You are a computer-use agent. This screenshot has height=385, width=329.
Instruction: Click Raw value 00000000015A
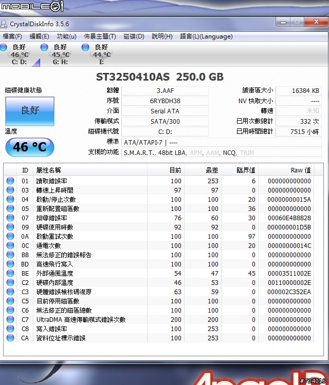click(x=289, y=199)
